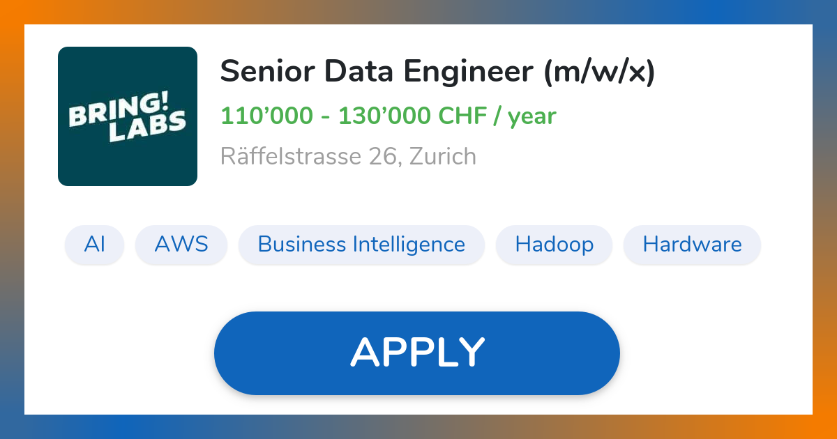Open the Senior Data Engineer job title

pos(437,72)
